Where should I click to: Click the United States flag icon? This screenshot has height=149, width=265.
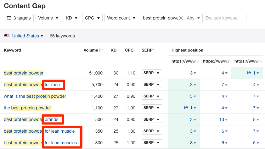tap(7, 36)
